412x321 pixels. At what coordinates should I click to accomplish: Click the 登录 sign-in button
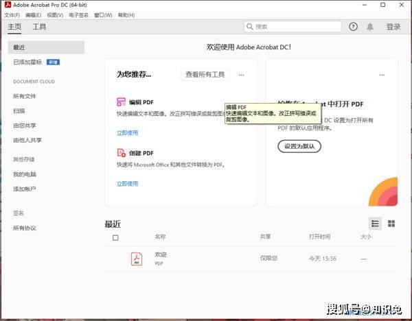click(393, 27)
